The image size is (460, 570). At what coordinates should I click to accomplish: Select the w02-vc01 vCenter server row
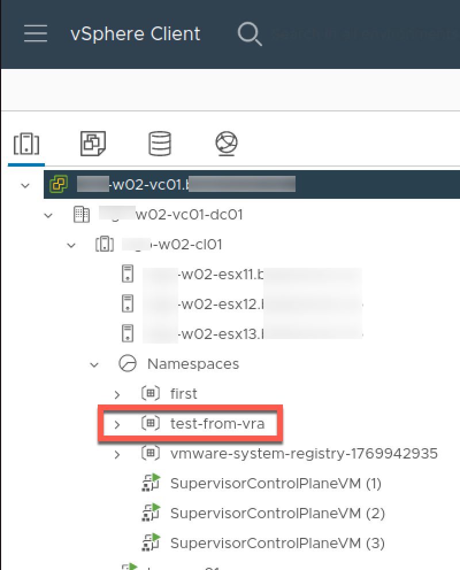click(x=252, y=184)
